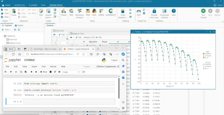Toggle visibility eye in Doe Fluid table
Screen dimensions: 224x115
(x=54, y=34)
